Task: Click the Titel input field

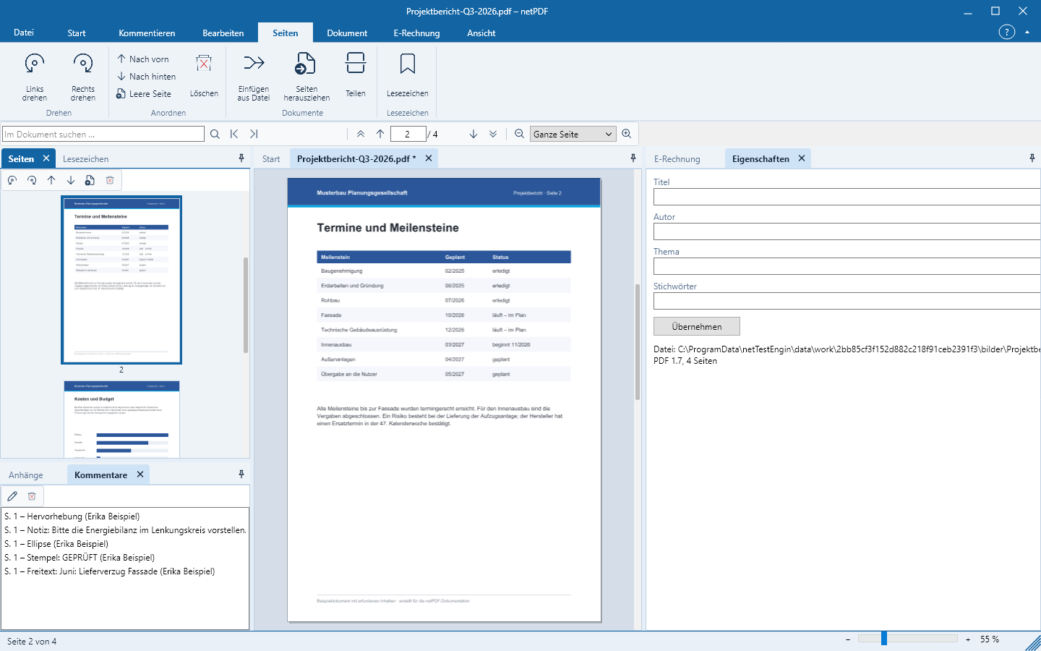Action: click(x=847, y=197)
